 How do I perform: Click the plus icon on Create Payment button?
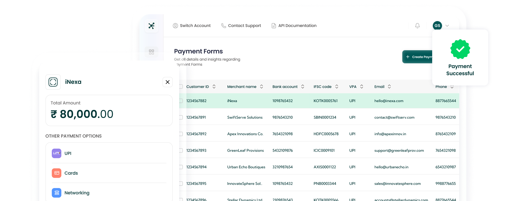pos(408,57)
